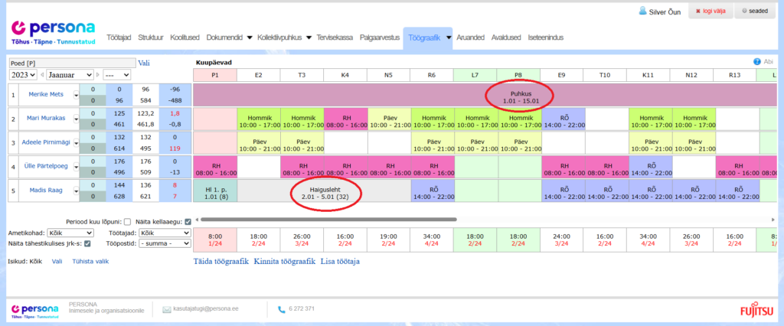
Task: Click the next month arrow after Jaanuar
Action: (98, 75)
